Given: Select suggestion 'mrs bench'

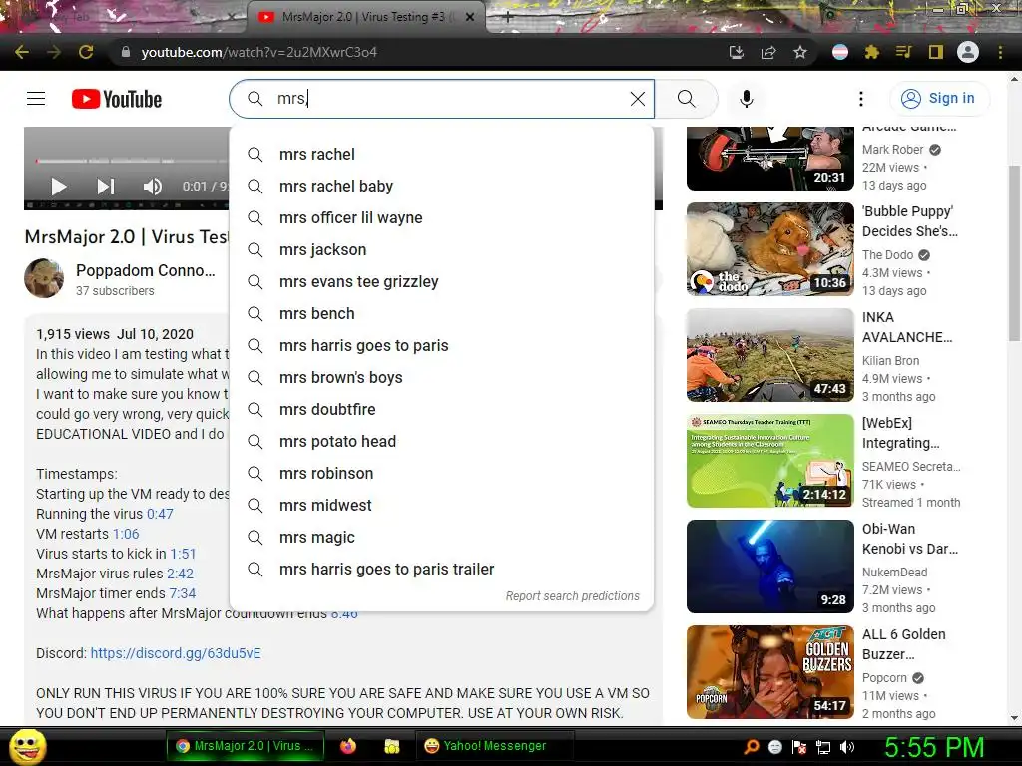Looking at the screenshot, I should (441, 313).
